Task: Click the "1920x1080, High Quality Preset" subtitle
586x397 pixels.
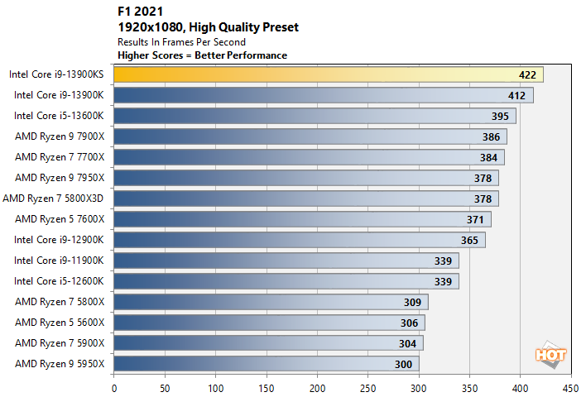Action: pyautogui.click(x=209, y=27)
